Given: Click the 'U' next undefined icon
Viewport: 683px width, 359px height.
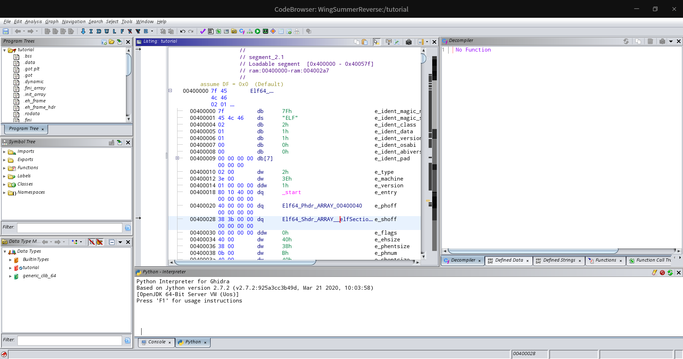Looking at the screenshot, I should [x=107, y=31].
